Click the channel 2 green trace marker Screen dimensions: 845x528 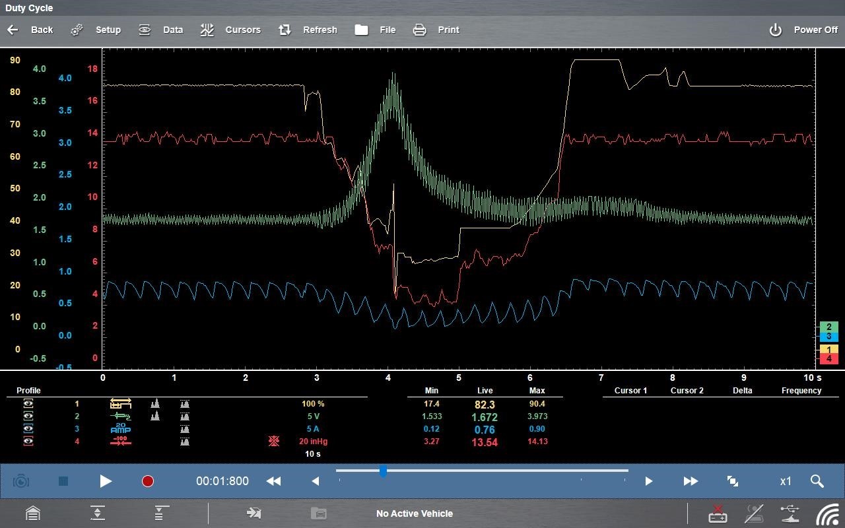(828, 327)
